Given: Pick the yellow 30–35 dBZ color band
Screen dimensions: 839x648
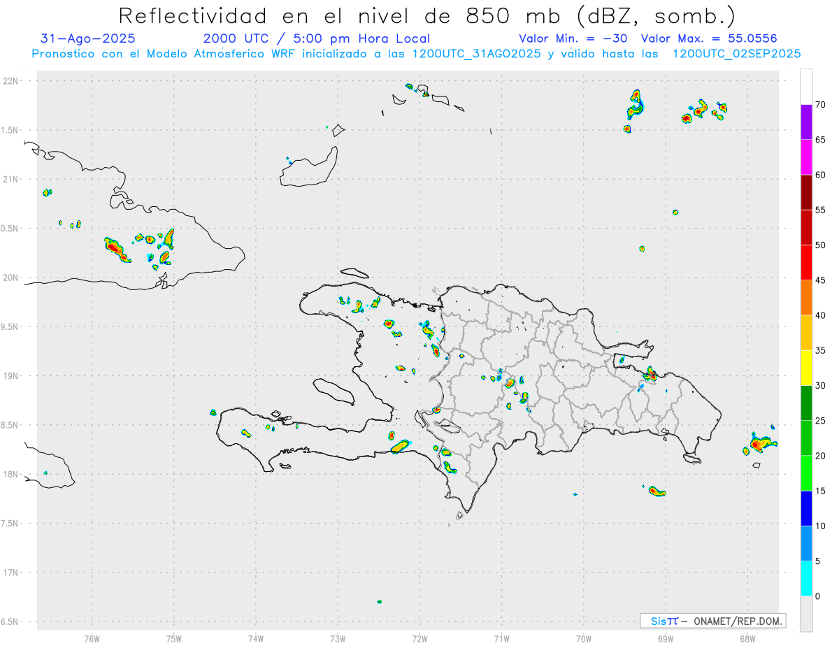Looking at the screenshot, I should point(806,368).
